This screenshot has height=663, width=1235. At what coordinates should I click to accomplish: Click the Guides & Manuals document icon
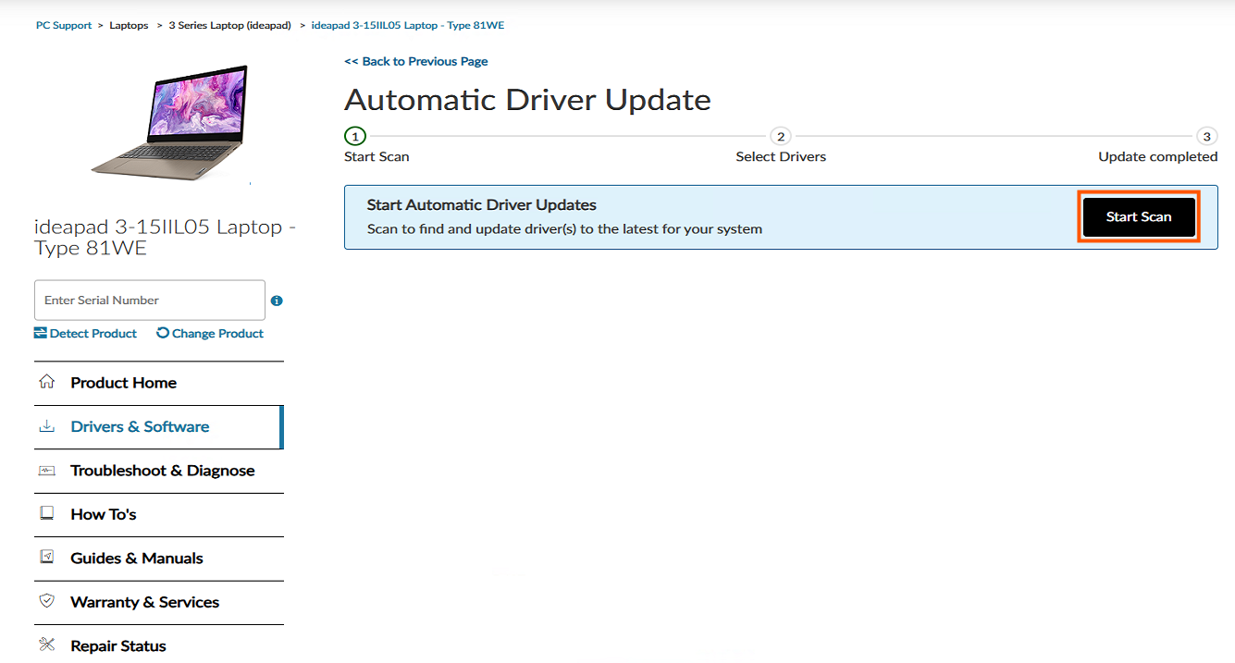(46, 557)
